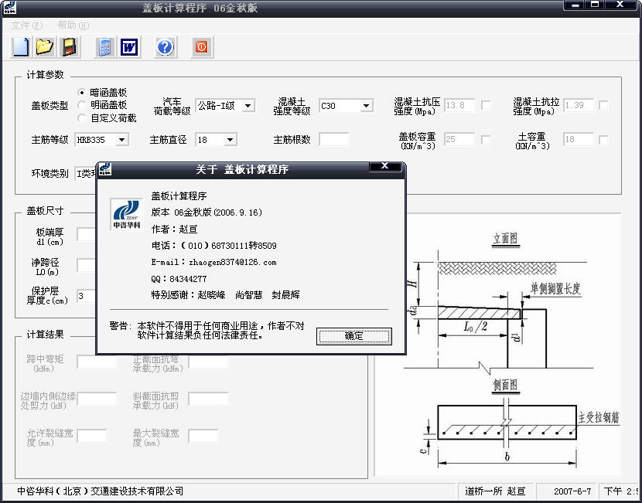Click the 混凝土抗压强度 field showing 13.8
642x503 pixels.
(x=459, y=106)
